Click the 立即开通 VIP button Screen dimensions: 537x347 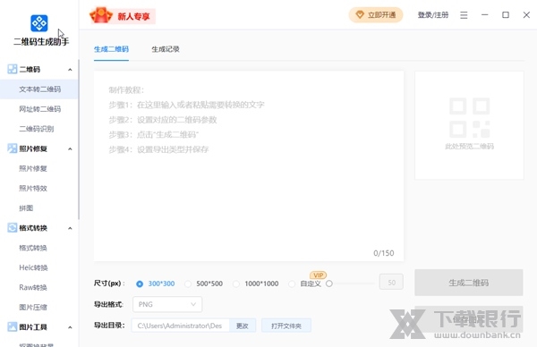tap(376, 15)
